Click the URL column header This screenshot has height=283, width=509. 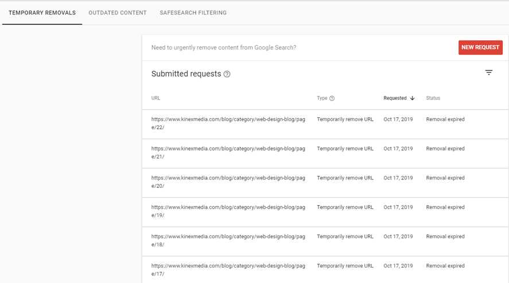[156, 98]
